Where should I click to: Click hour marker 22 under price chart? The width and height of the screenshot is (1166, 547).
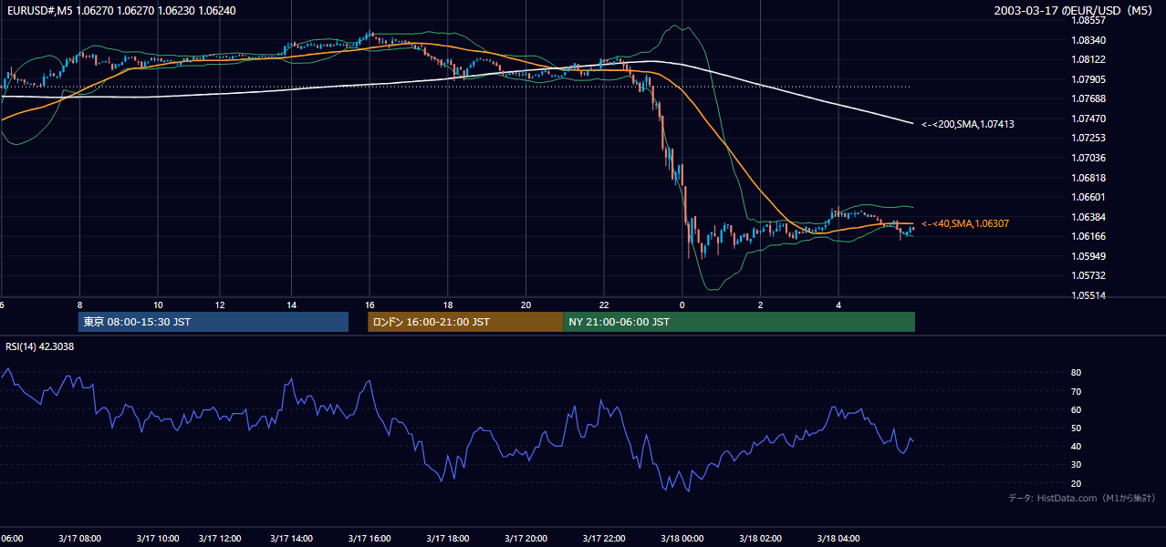point(604,304)
